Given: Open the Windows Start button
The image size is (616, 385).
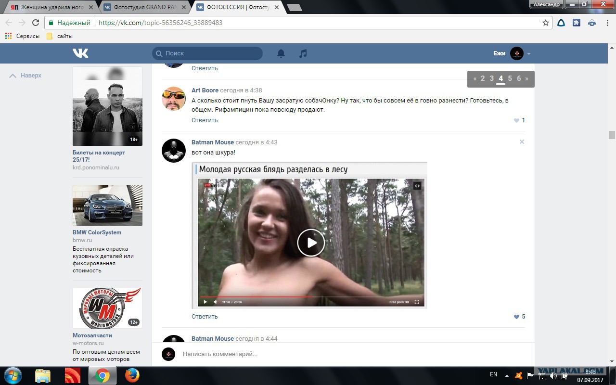Looking at the screenshot, I should click(x=13, y=375).
